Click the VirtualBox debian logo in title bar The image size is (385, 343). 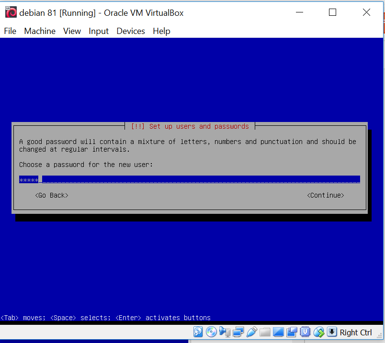[11, 12]
